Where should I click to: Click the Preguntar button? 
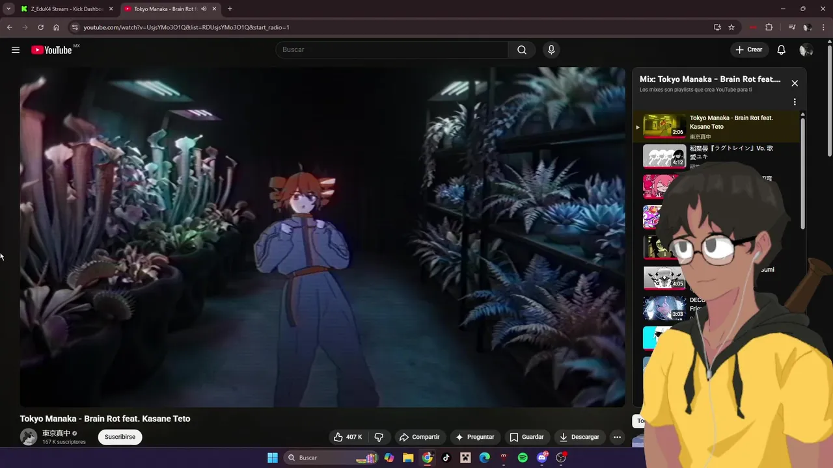pyautogui.click(x=475, y=437)
